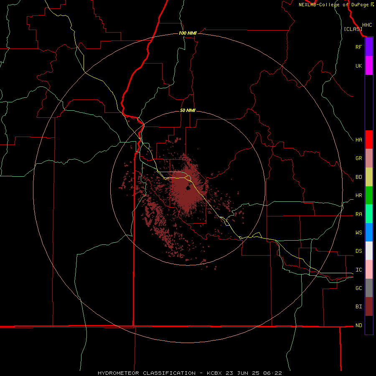Image resolution: width=376 pixels, height=376 pixels.
Task: Click the HA legend label
Action: 358,140
